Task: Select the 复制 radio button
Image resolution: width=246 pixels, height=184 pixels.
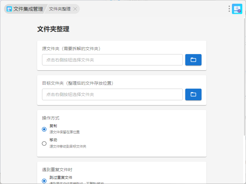Action: click(44, 129)
